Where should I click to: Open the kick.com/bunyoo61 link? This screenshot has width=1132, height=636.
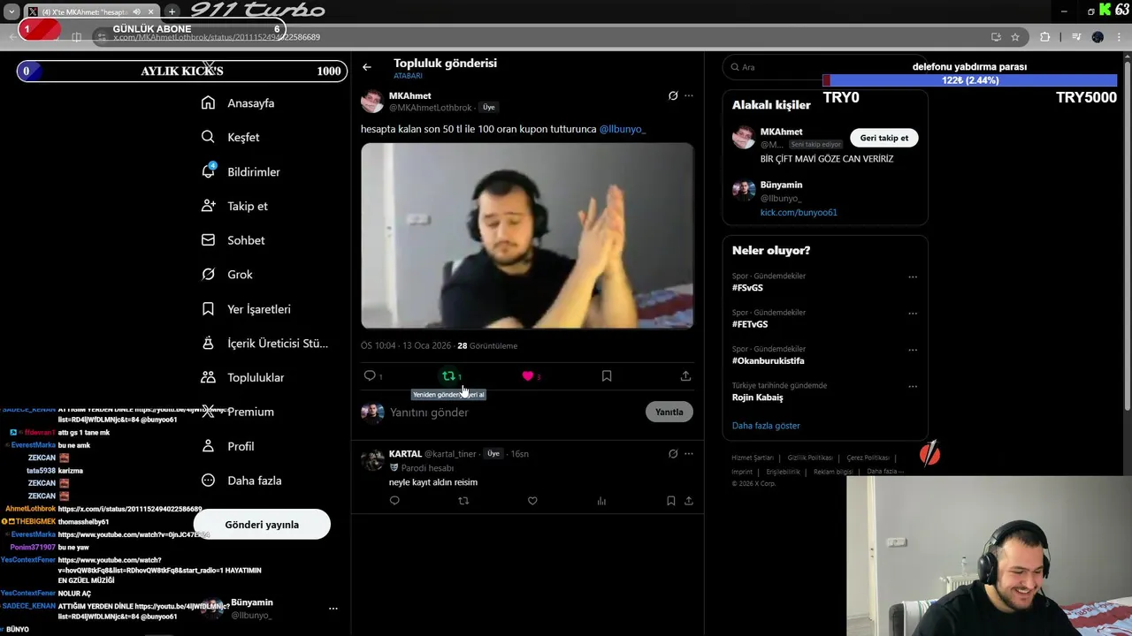[799, 213]
